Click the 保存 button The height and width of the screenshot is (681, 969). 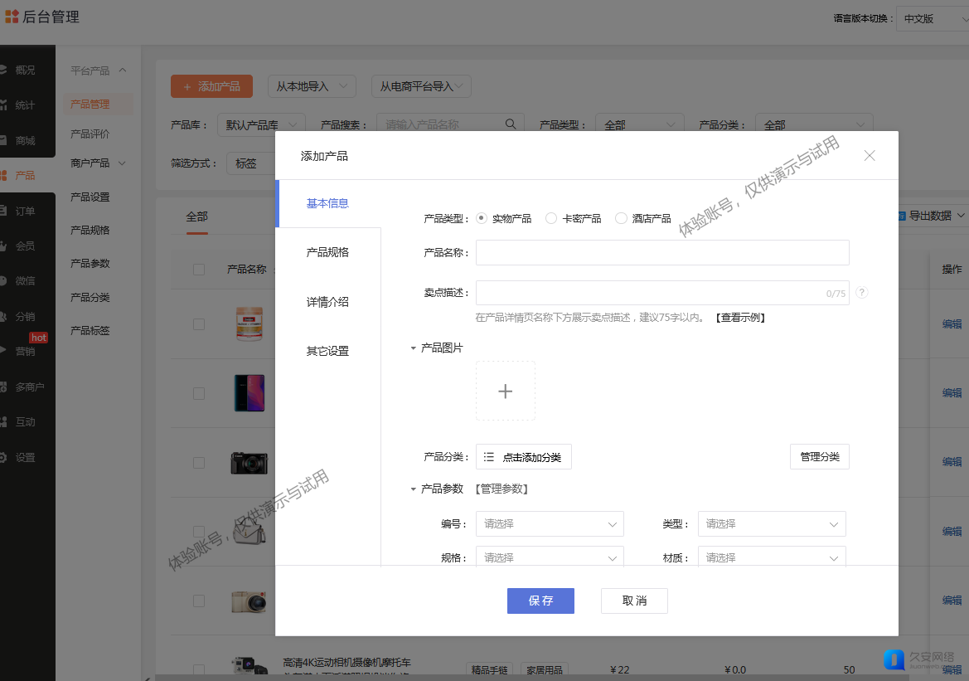(x=540, y=601)
